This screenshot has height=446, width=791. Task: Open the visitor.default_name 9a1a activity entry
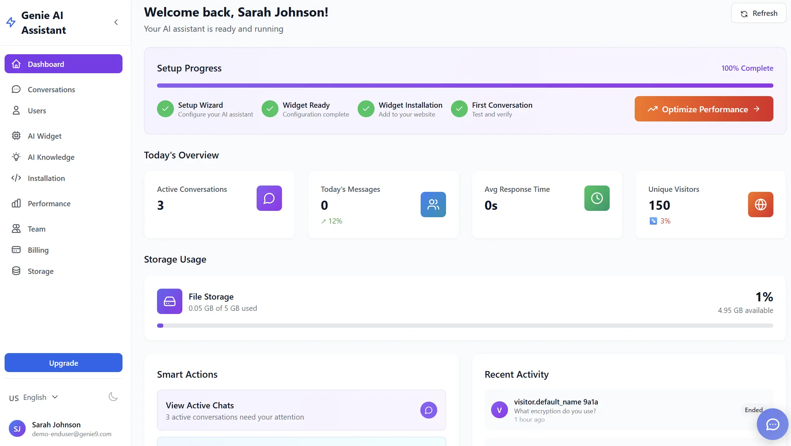pos(629,410)
